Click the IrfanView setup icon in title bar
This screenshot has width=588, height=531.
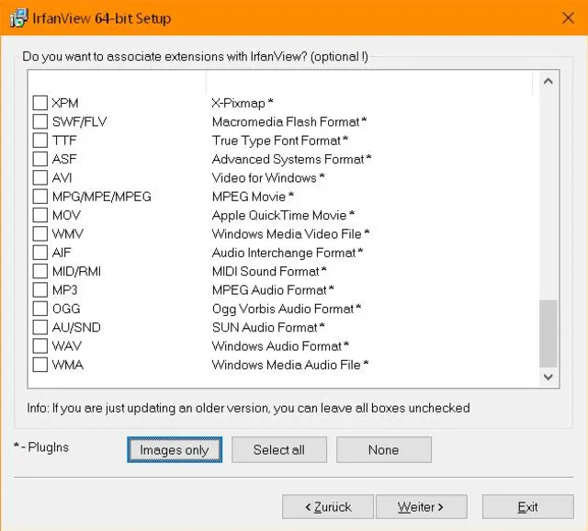(x=18, y=18)
